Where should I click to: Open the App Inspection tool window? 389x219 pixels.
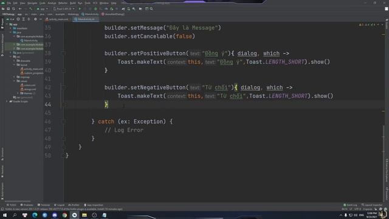(x=94, y=205)
